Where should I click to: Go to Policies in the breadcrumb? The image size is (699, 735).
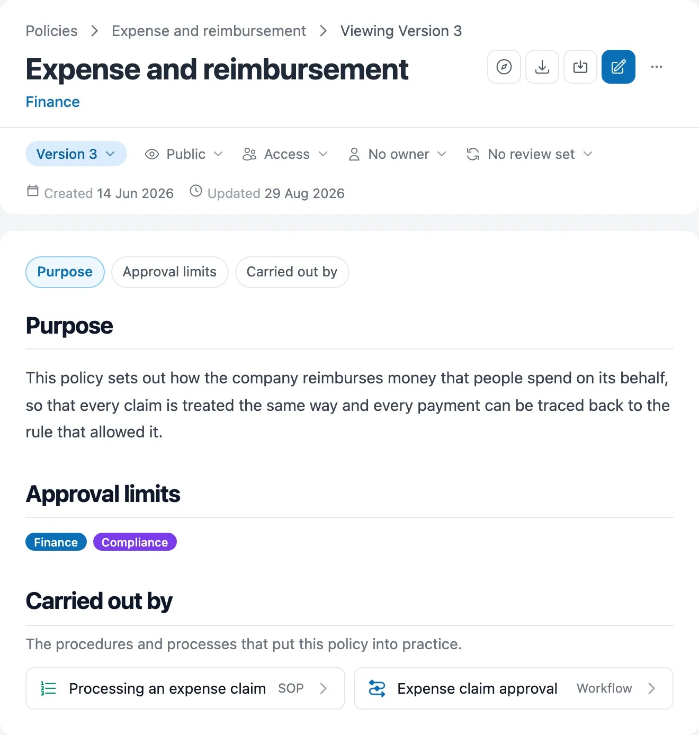52,31
